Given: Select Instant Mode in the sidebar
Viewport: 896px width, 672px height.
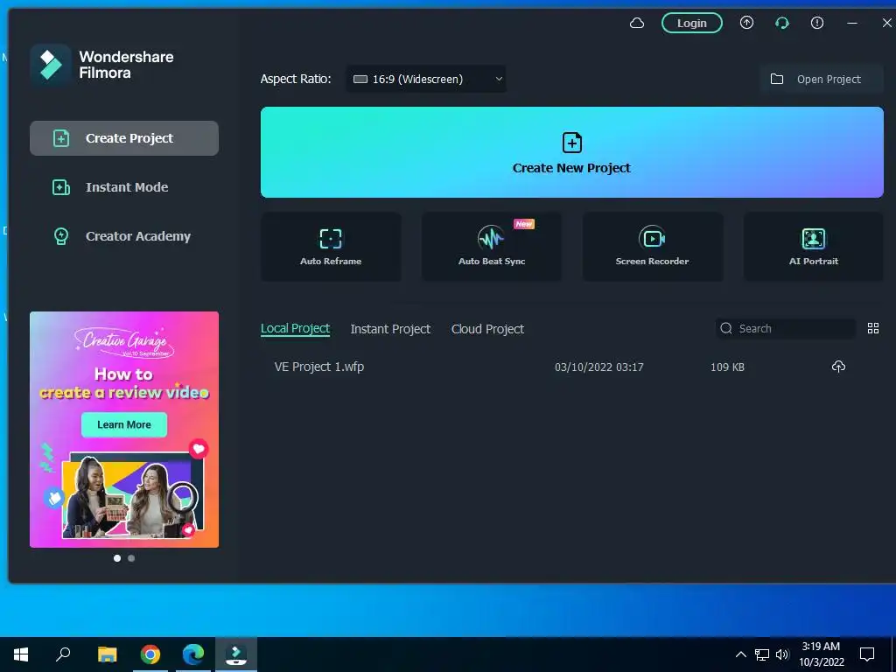Looking at the screenshot, I should tap(124, 187).
